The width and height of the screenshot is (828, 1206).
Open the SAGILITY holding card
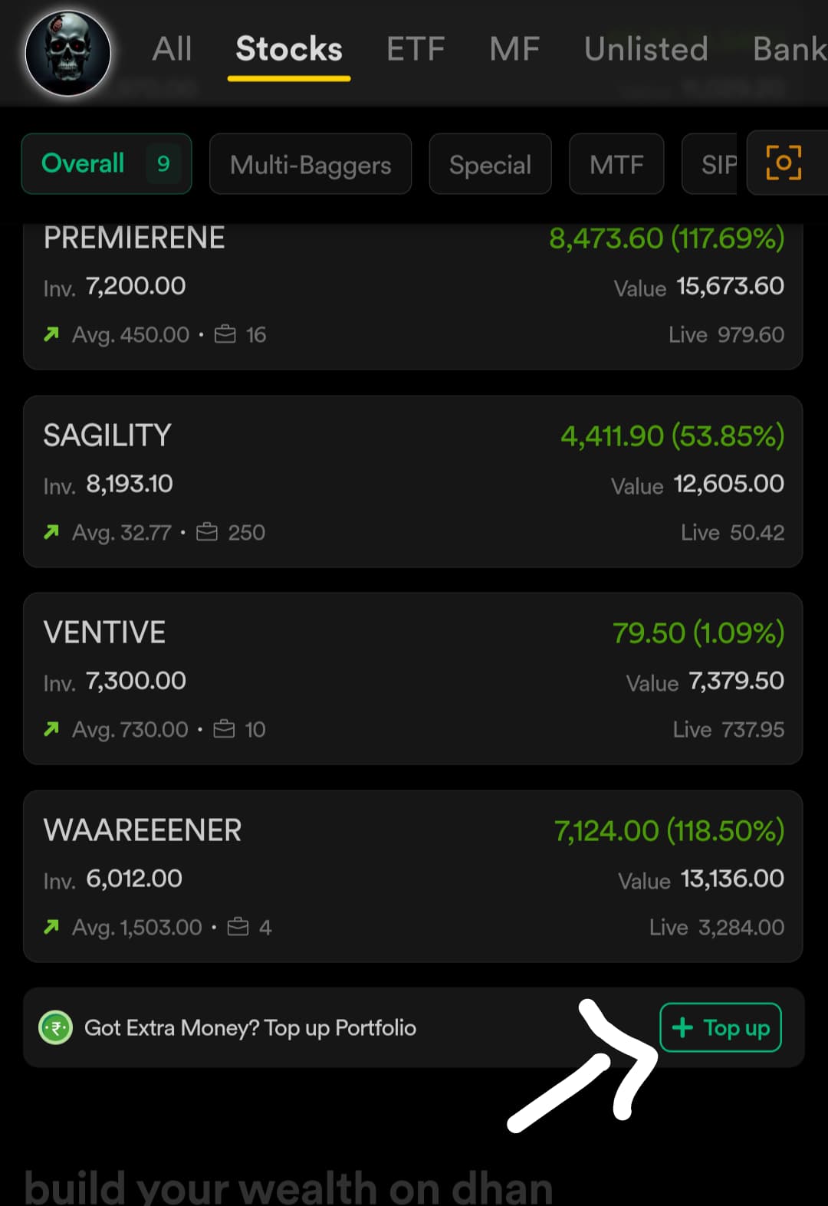[412, 481]
